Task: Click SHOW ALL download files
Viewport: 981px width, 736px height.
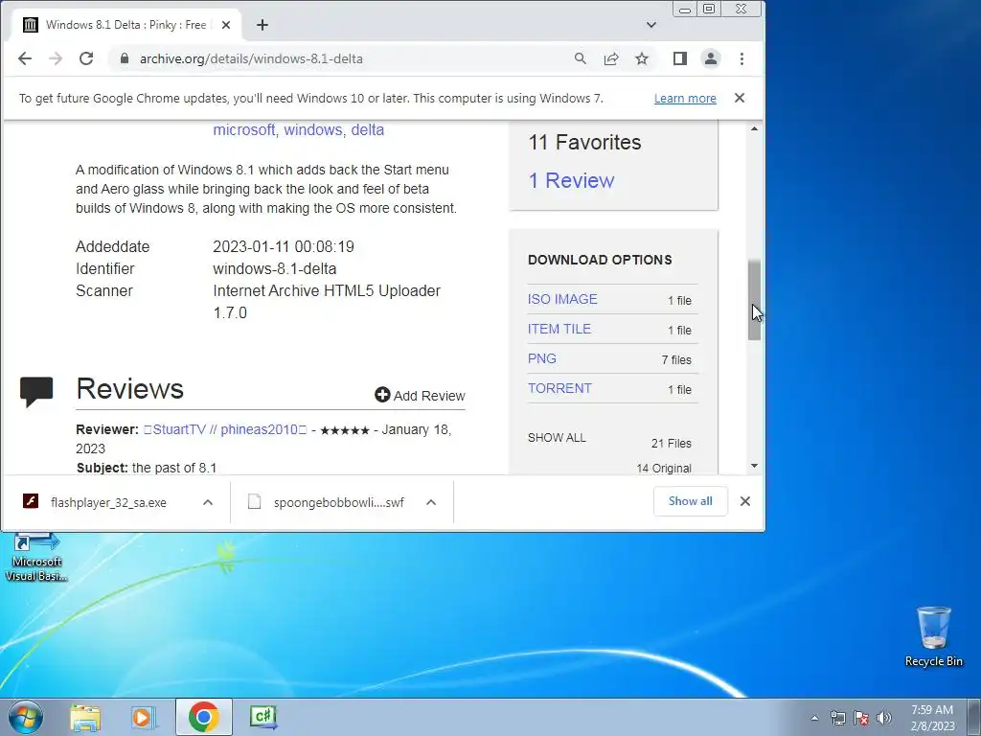Action: (557, 437)
